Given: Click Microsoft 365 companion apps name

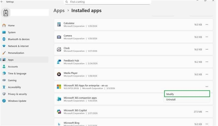Looking at the screenshot, I should (80, 98).
